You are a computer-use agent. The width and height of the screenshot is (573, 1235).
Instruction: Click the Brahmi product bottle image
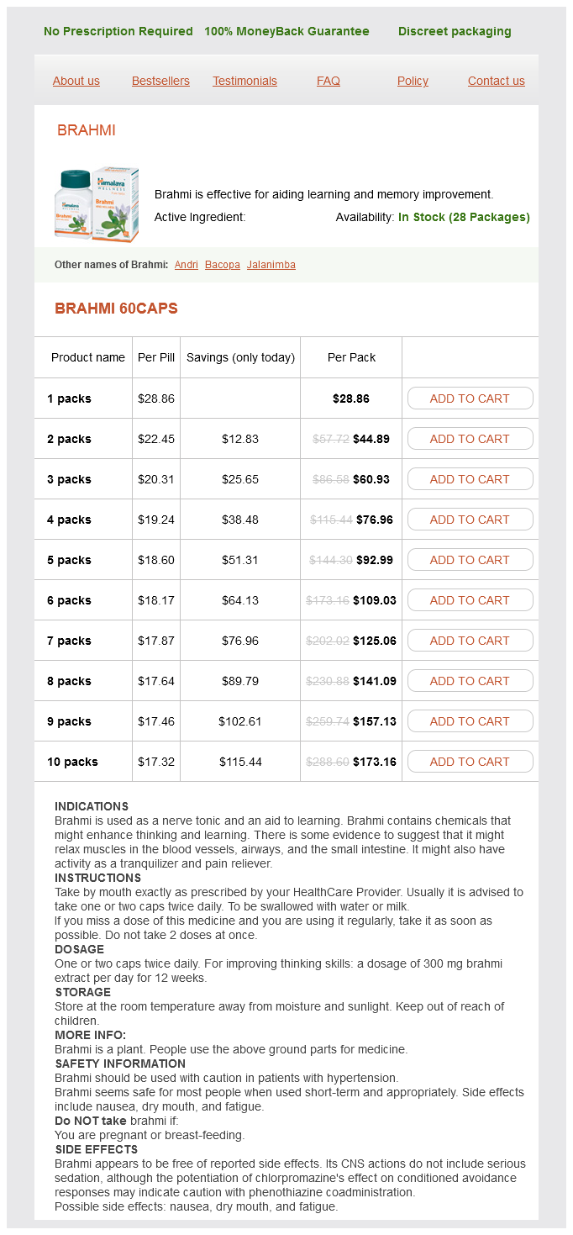click(x=96, y=204)
